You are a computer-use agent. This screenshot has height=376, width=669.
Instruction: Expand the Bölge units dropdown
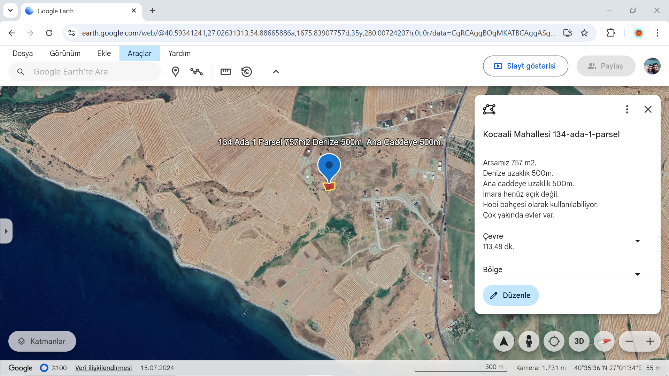pyautogui.click(x=638, y=274)
